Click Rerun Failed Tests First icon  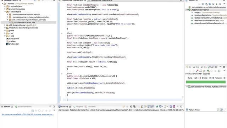pos(211,71)
